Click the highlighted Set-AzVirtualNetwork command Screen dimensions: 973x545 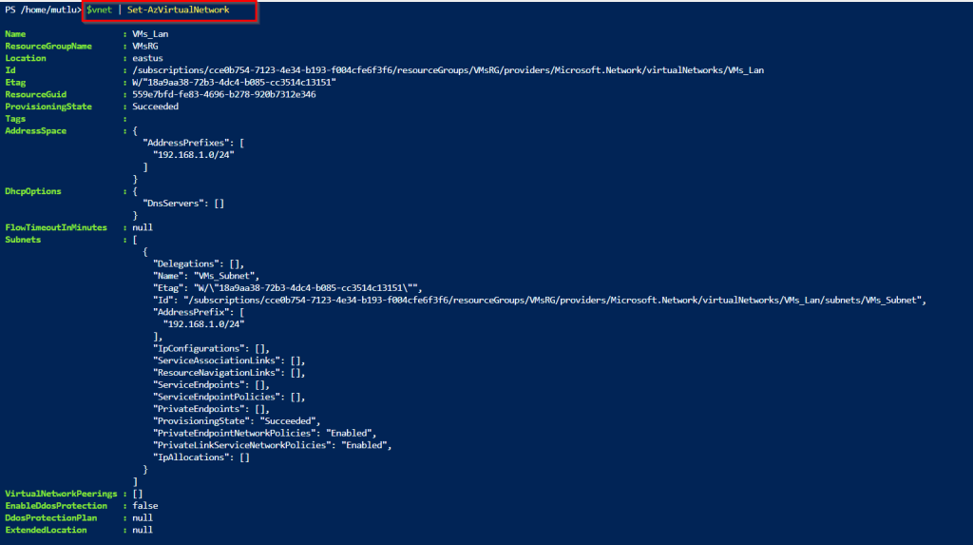pyautogui.click(x=178, y=10)
